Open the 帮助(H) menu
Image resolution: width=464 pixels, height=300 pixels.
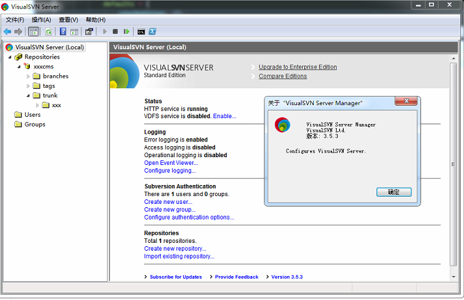pos(96,19)
